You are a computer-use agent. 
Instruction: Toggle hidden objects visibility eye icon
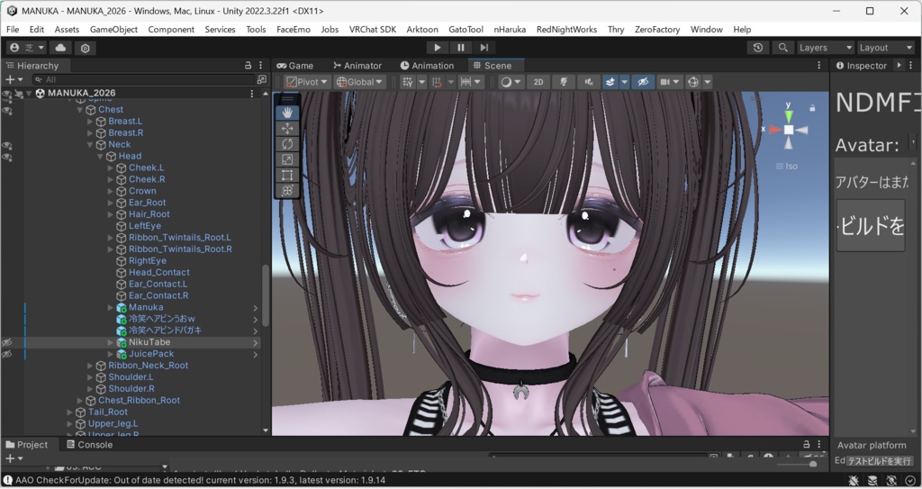643,82
